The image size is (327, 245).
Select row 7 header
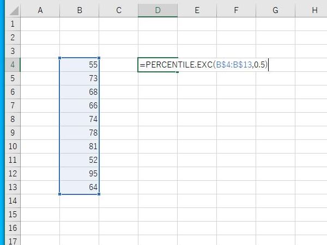click(13, 106)
